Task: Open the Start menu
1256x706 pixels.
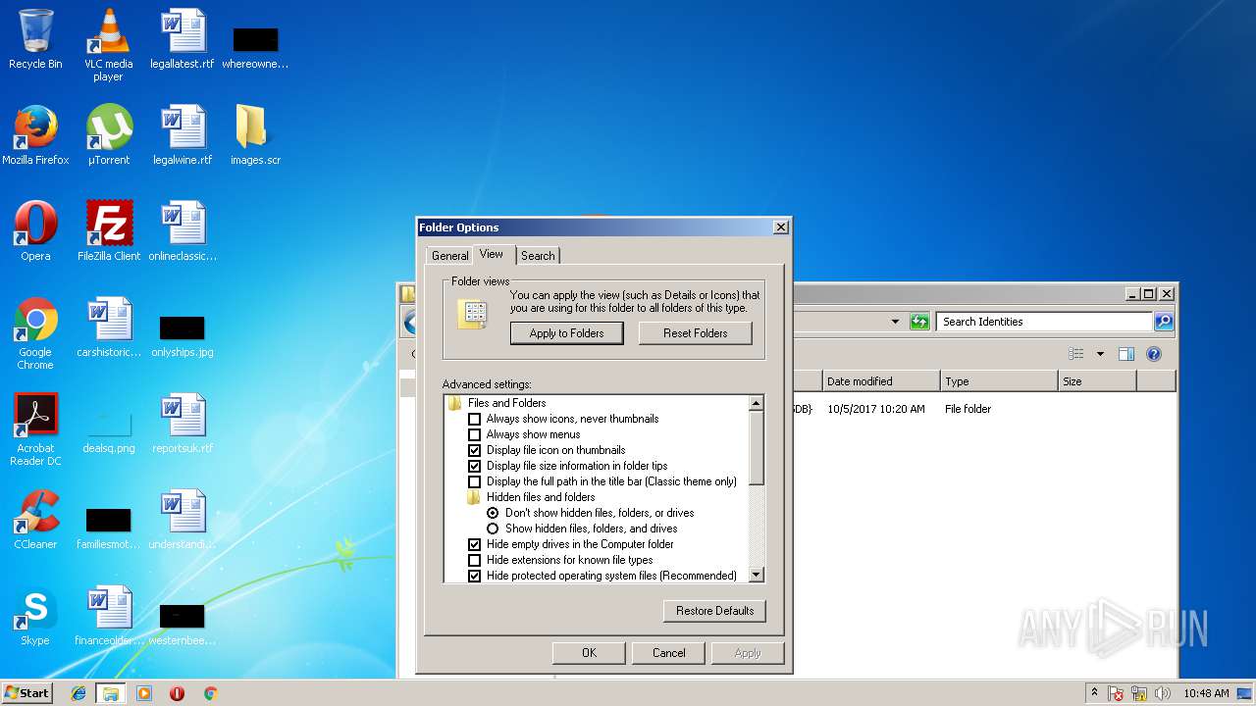Action: (x=26, y=693)
